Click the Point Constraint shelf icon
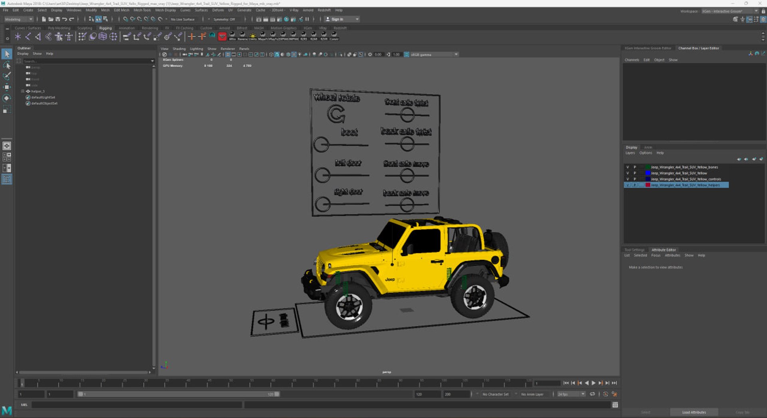Screen dimensions: 767x418 click(x=137, y=37)
